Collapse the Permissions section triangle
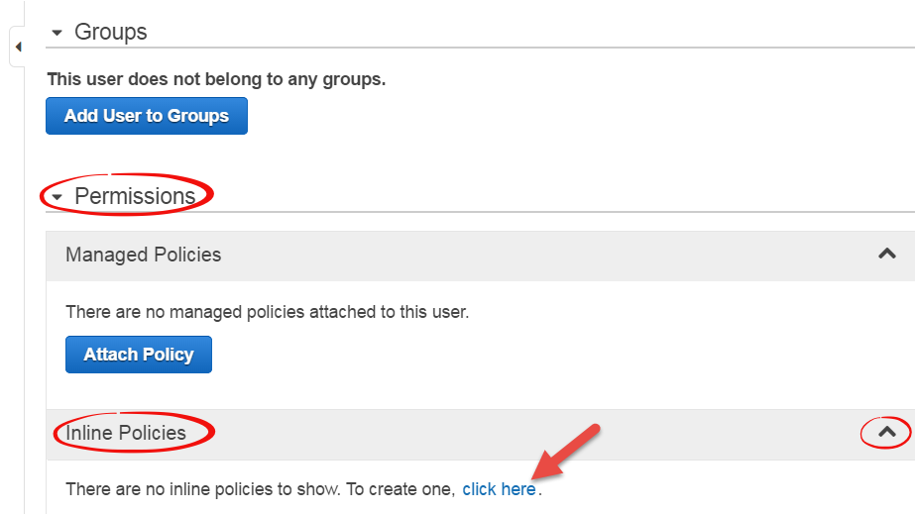The image size is (915, 514). (57, 197)
